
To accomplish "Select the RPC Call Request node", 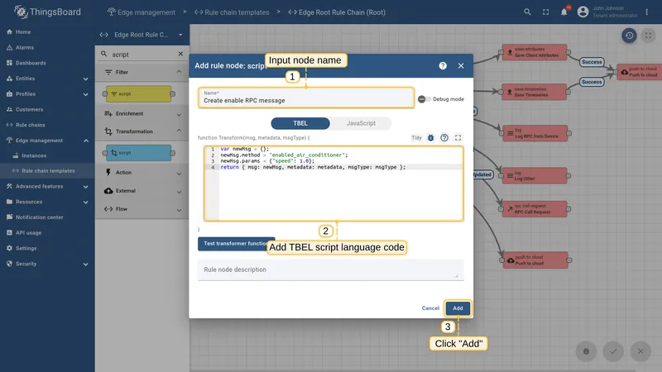I will pos(535,209).
